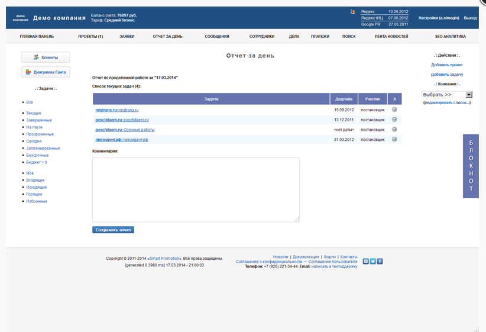The image size is (486, 332).
Task: Open Smart Promotion copyright link
Action: [164, 259]
